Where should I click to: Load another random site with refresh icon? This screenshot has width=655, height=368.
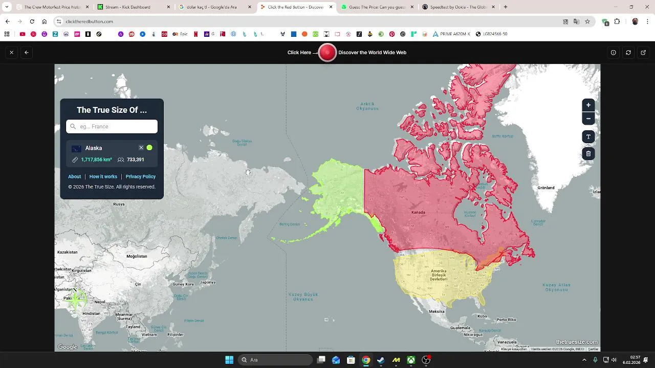point(628,52)
